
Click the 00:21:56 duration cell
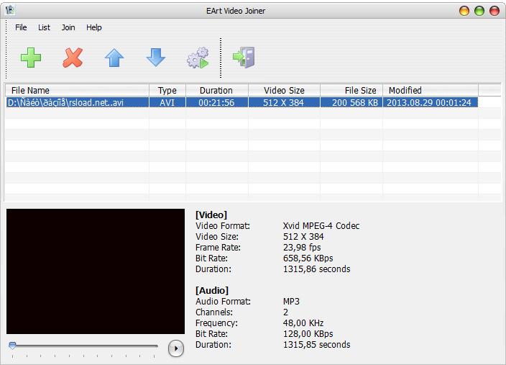point(217,102)
